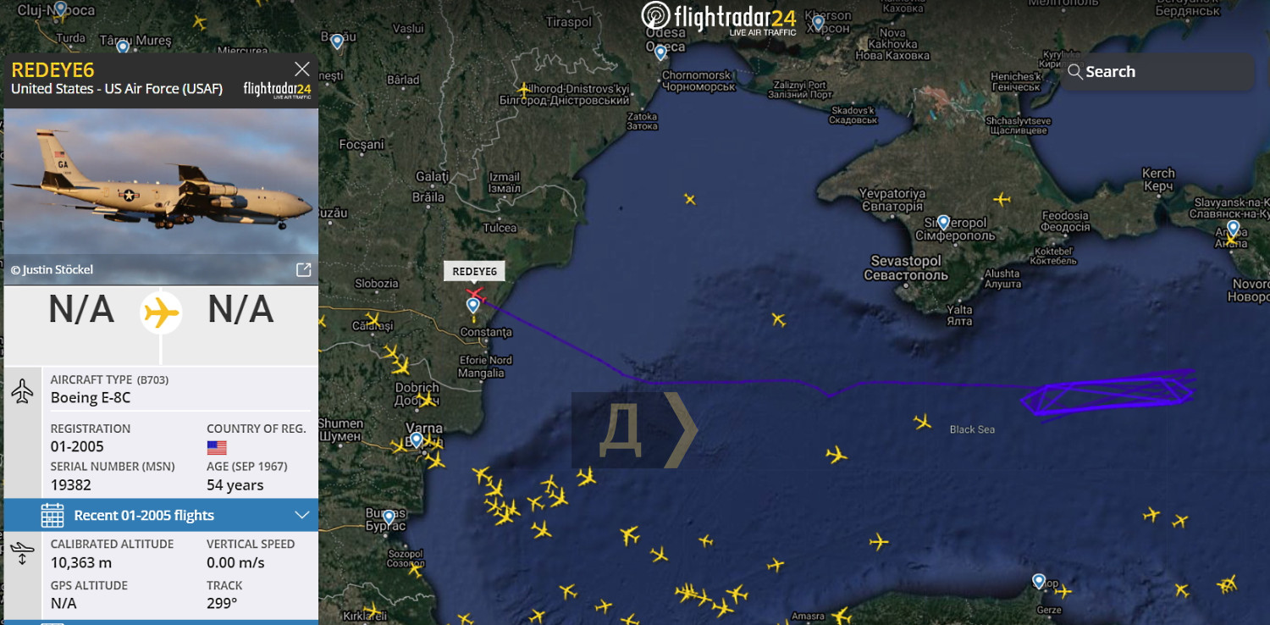
Task: Click the calendar icon beside Recent flights
Action: click(52, 515)
